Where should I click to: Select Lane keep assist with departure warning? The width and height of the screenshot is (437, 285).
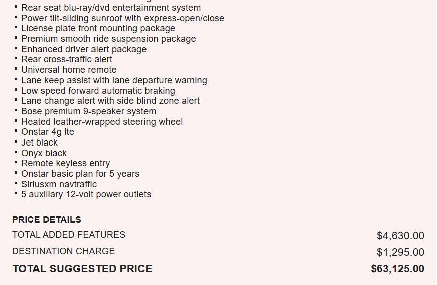coord(114,80)
